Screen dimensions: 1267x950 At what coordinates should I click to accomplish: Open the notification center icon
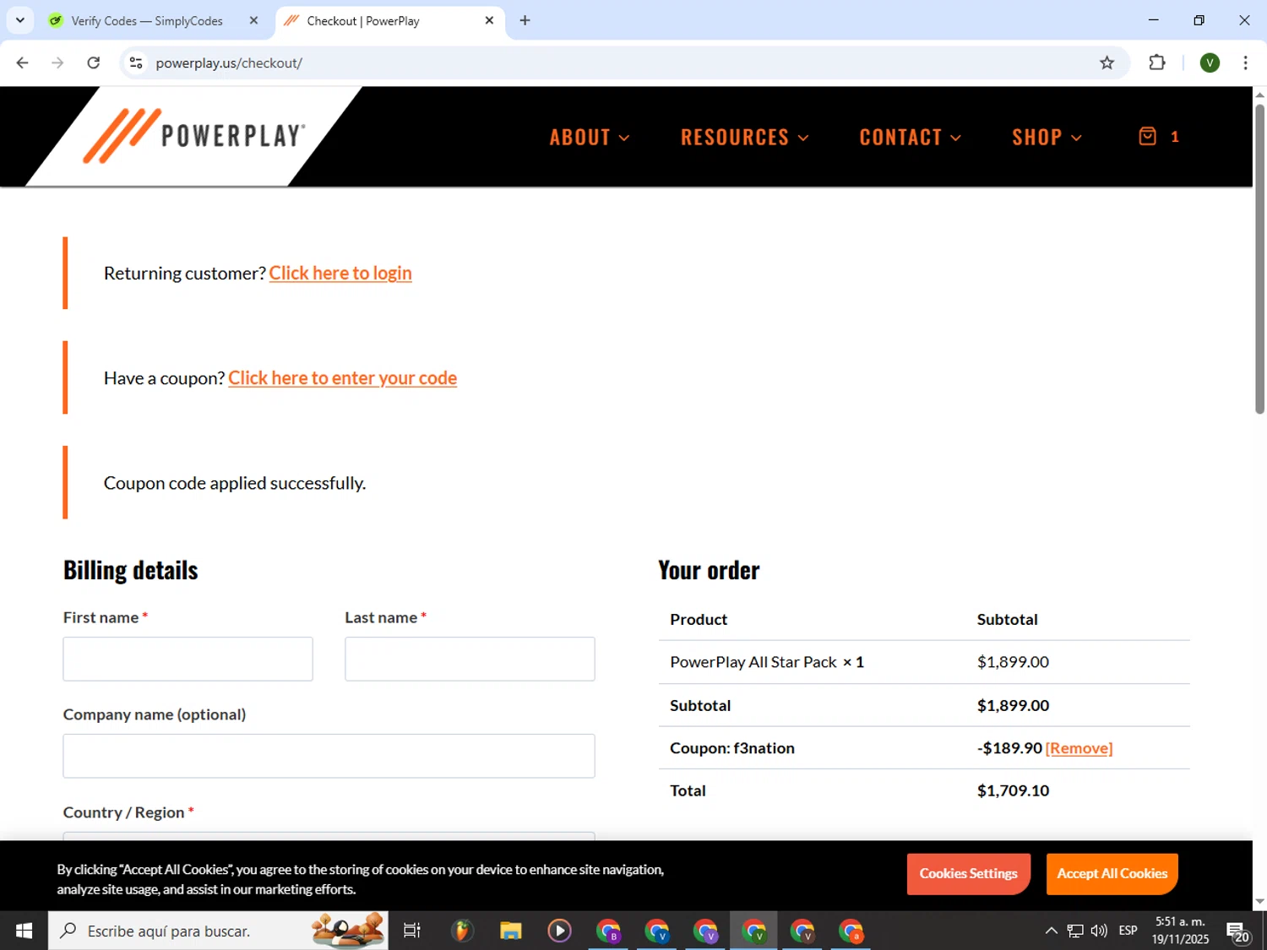click(1237, 932)
